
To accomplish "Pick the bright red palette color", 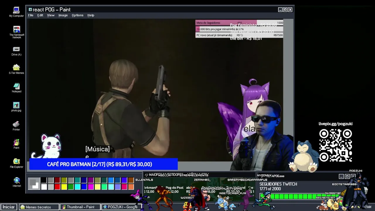I will pyautogui.click(x=57, y=187).
